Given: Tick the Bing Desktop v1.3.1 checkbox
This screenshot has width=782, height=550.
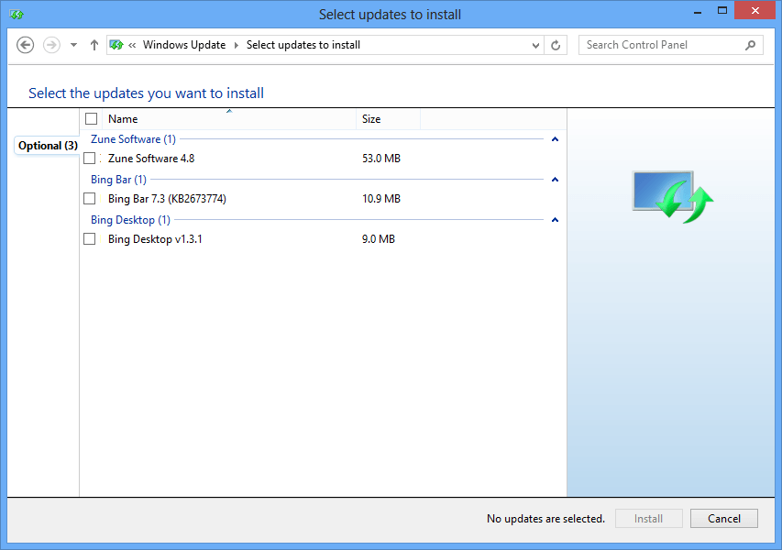Looking at the screenshot, I should [x=90, y=239].
